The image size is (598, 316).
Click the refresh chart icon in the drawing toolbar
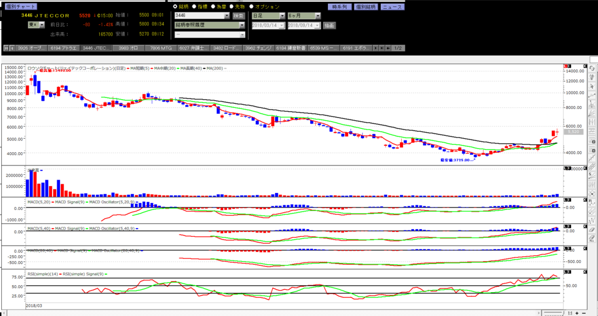coord(592,69)
